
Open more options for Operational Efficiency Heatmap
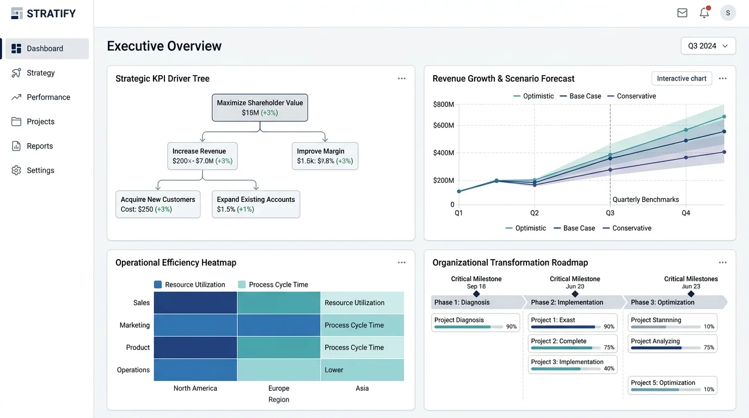pos(402,262)
